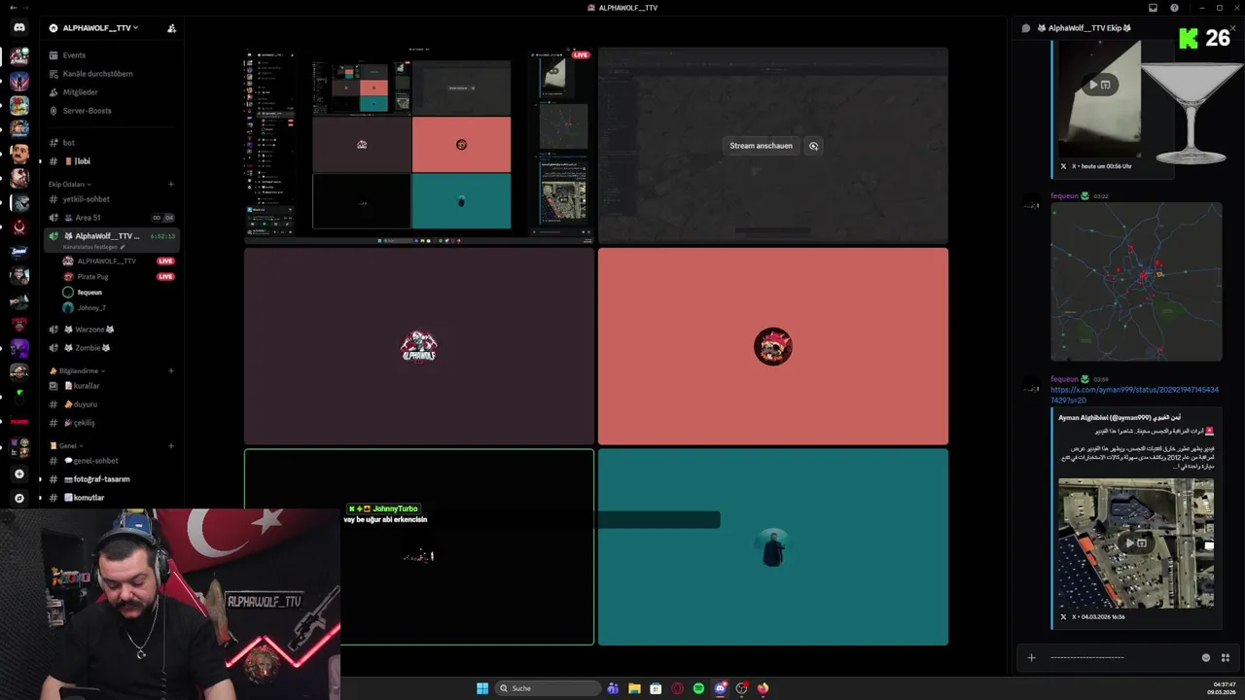Open inbox icon in Discord title bar
This screenshot has width=1245, height=700.
pyautogui.click(x=1153, y=8)
